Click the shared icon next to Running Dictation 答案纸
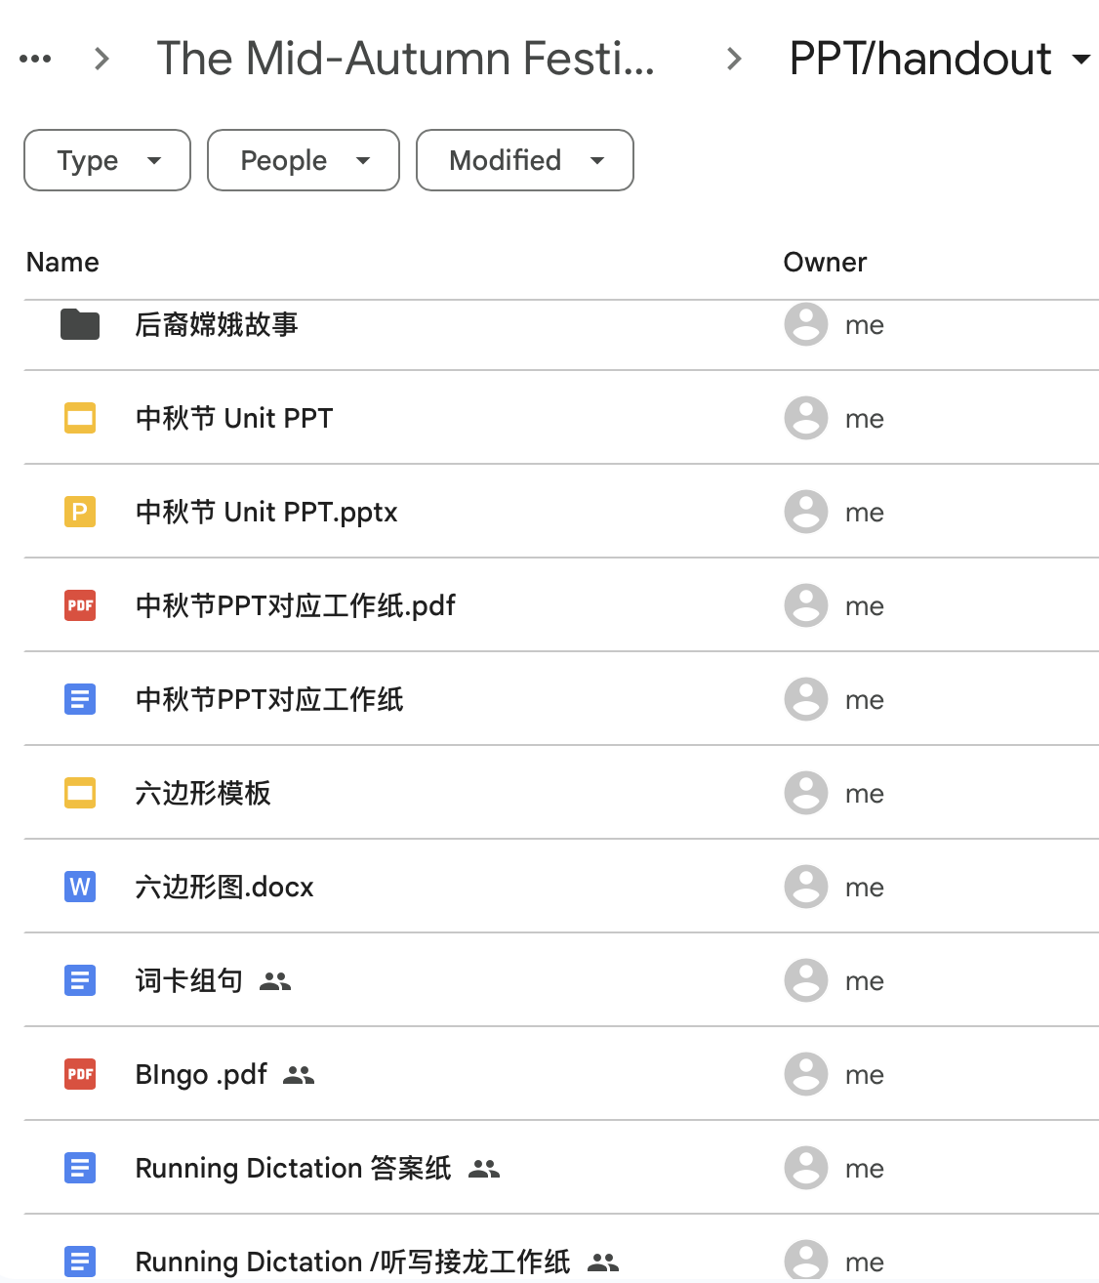Viewport: 1099px width, 1283px height. click(x=484, y=1169)
